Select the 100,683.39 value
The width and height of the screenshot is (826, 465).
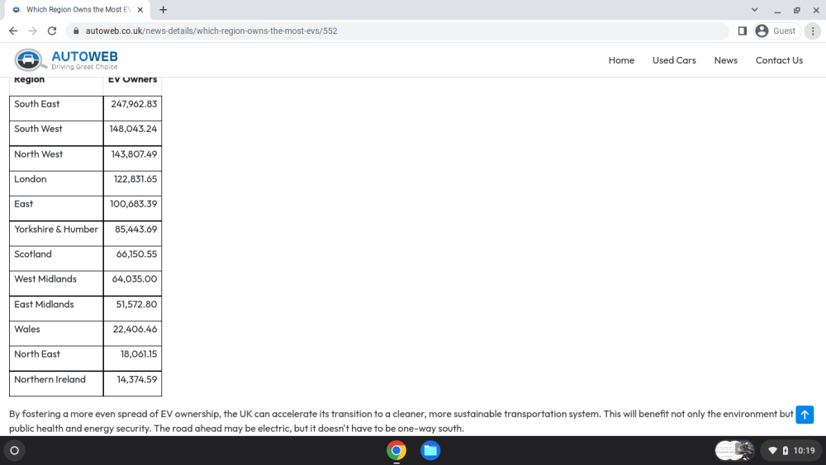[133, 204]
